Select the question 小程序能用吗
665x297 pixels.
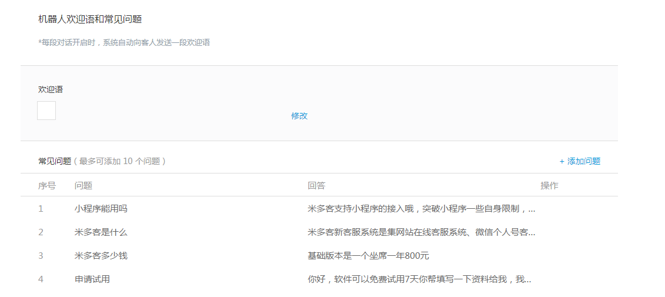[101, 209]
